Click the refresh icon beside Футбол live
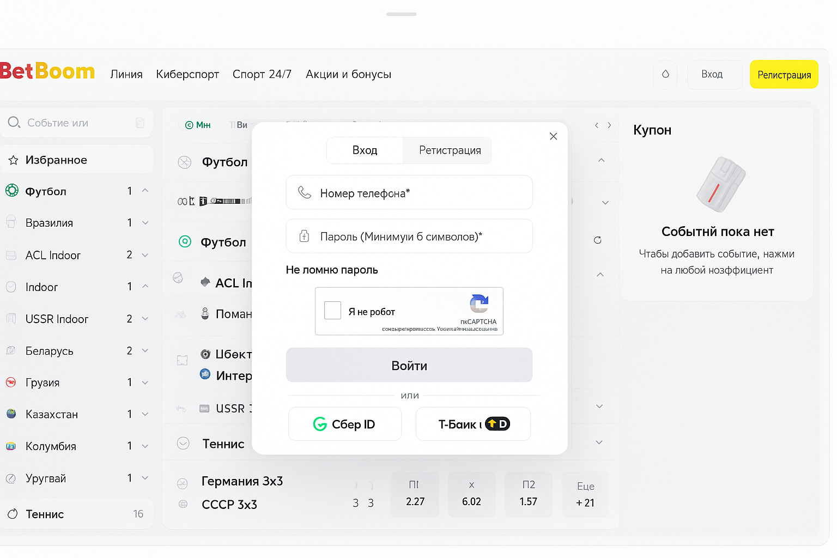 [597, 240]
